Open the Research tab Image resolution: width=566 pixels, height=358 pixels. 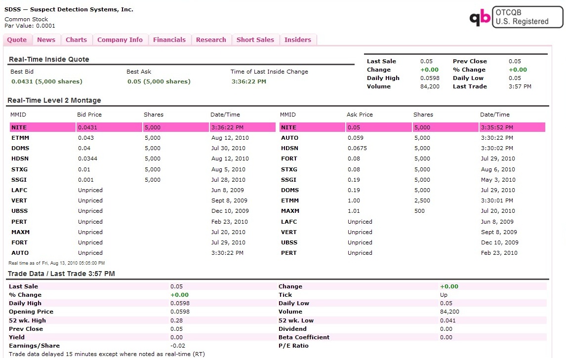click(211, 40)
